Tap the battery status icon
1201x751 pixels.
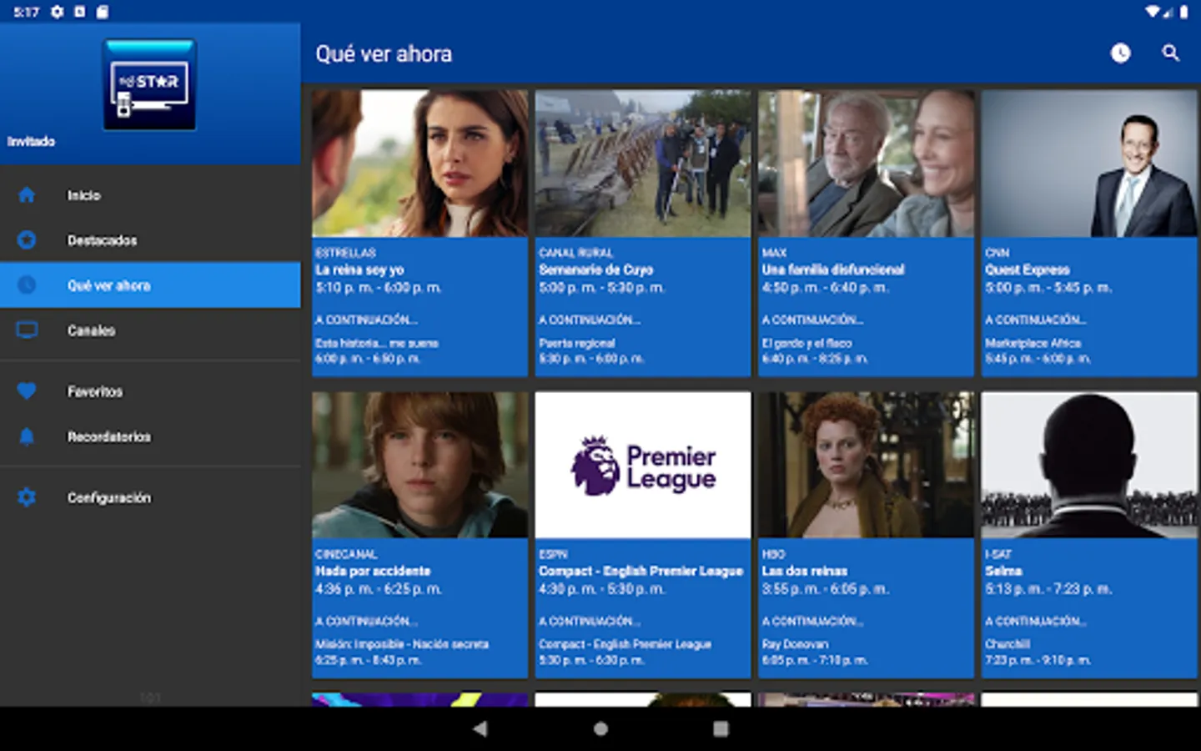point(1183,12)
